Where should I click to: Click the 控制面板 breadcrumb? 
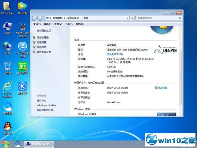click(x=58, y=18)
